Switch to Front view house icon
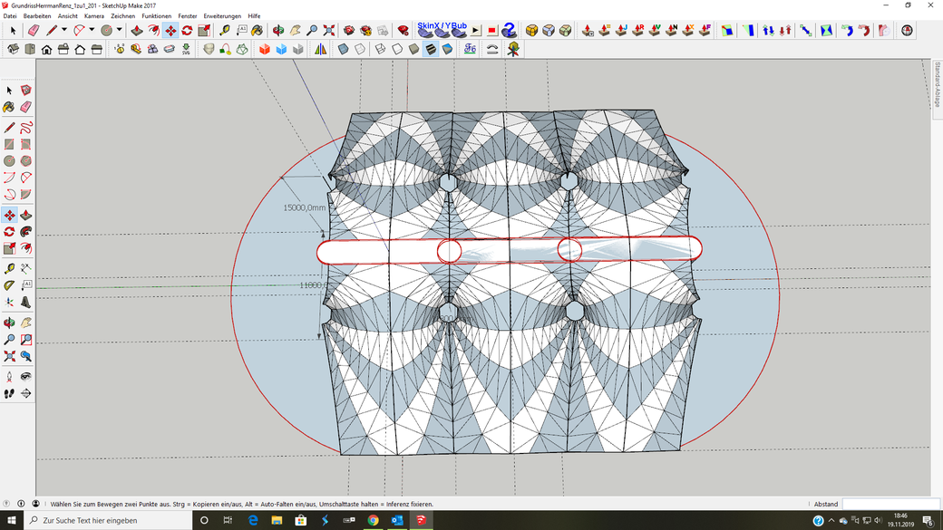This screenshot has height=530, width=943. point(46,49)
